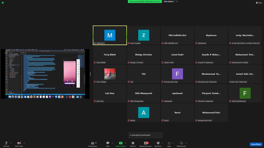Click the Unmute microphone icon
Screen dimensions: 264x148
[x=6, y=143]
